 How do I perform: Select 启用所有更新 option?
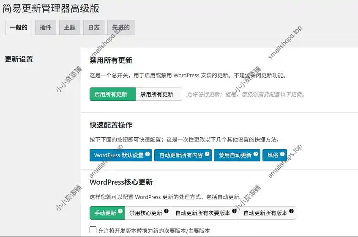(113, 94)
